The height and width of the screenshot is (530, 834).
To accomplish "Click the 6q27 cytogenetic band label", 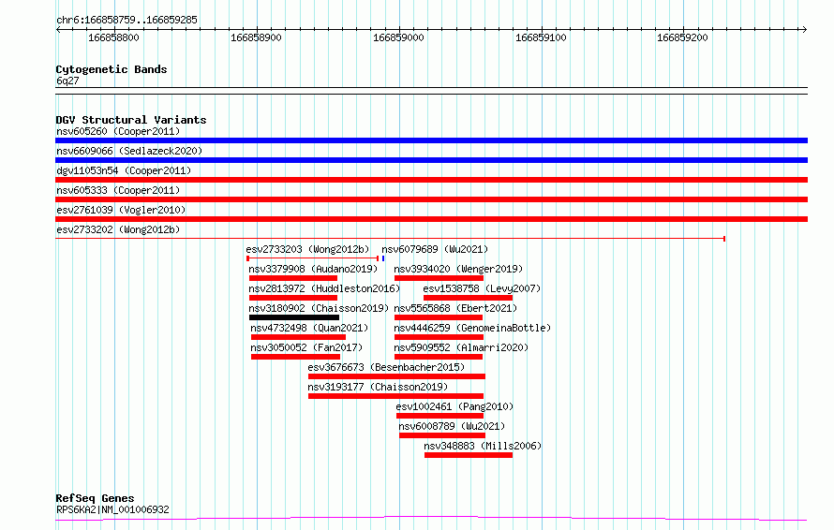I will [67, 81].
